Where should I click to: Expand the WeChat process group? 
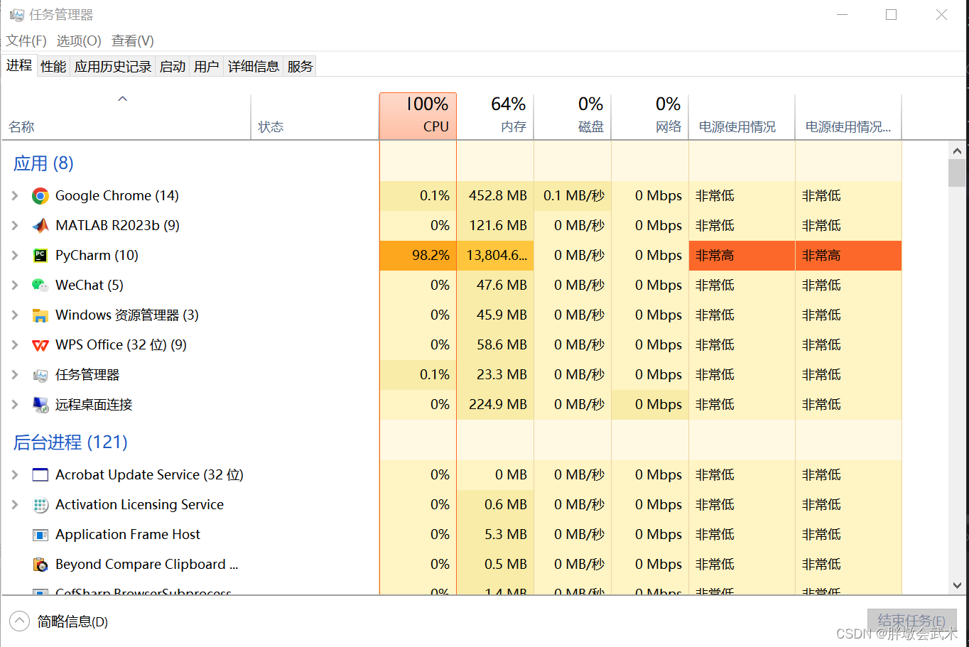(x=15, y=285)
